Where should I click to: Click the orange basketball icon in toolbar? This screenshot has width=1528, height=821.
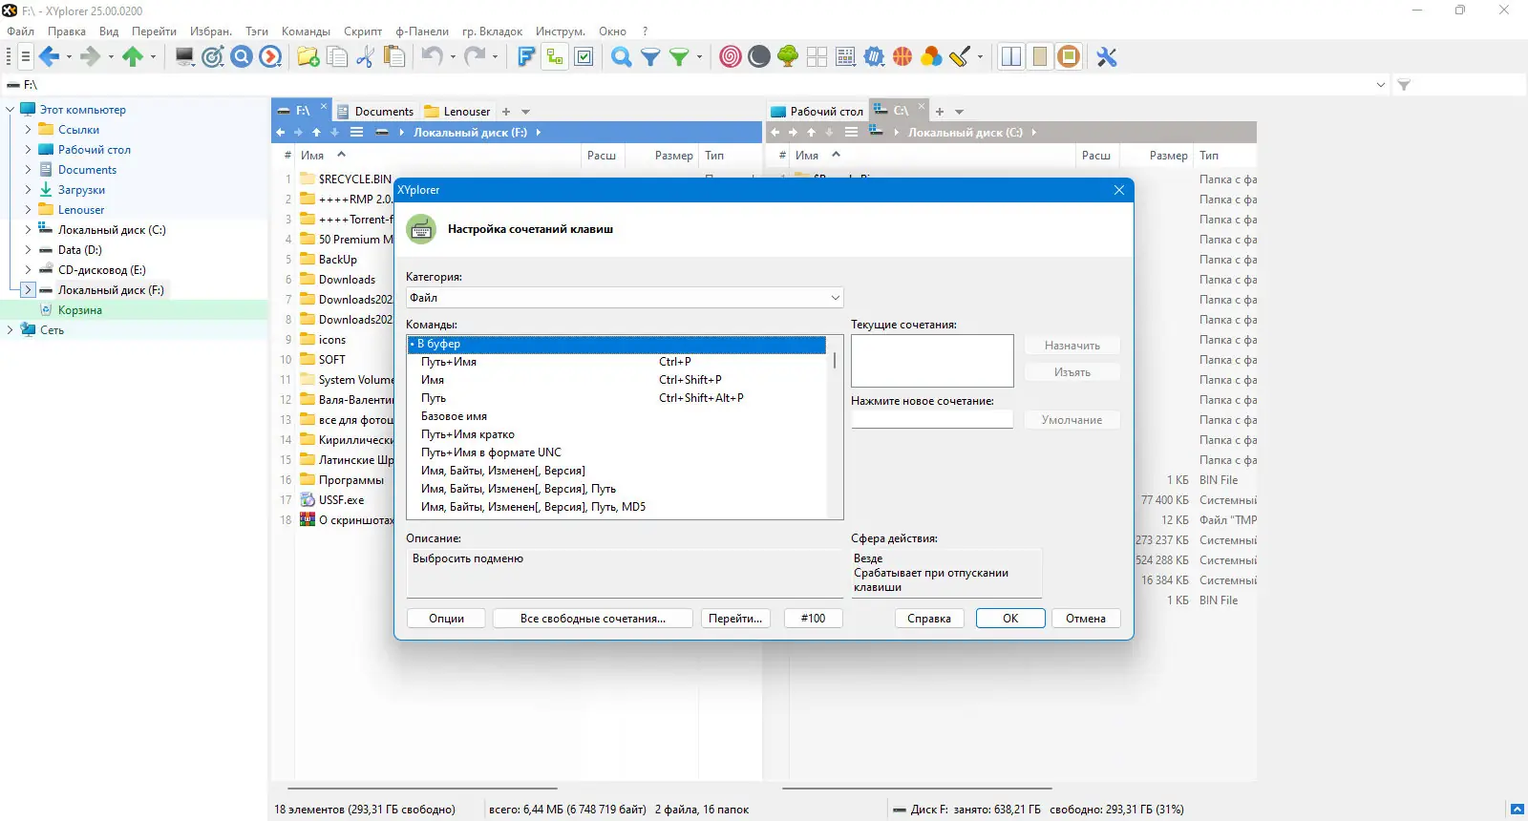point(902,57)
